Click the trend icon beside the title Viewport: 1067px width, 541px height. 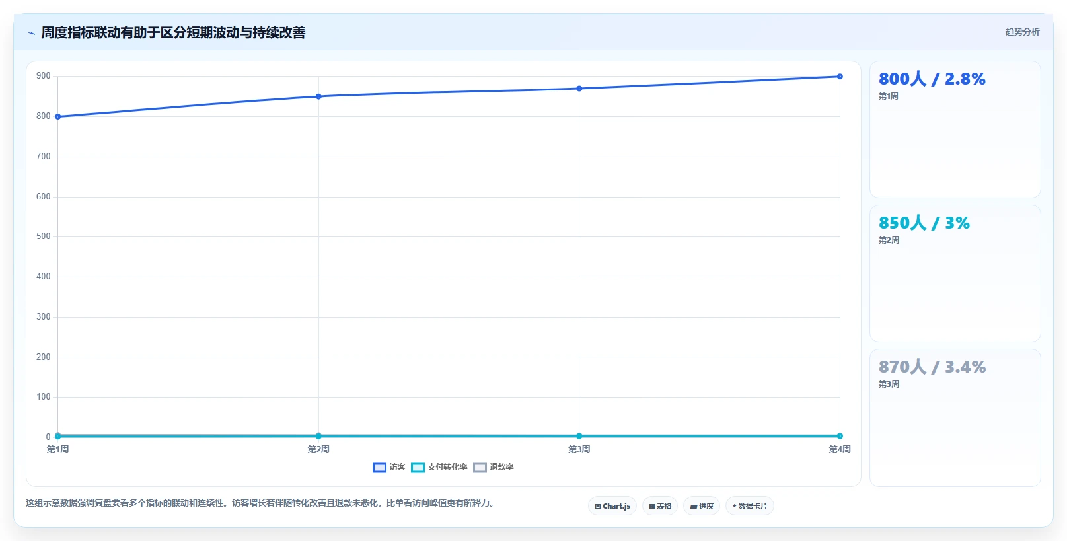coord(31,33)
